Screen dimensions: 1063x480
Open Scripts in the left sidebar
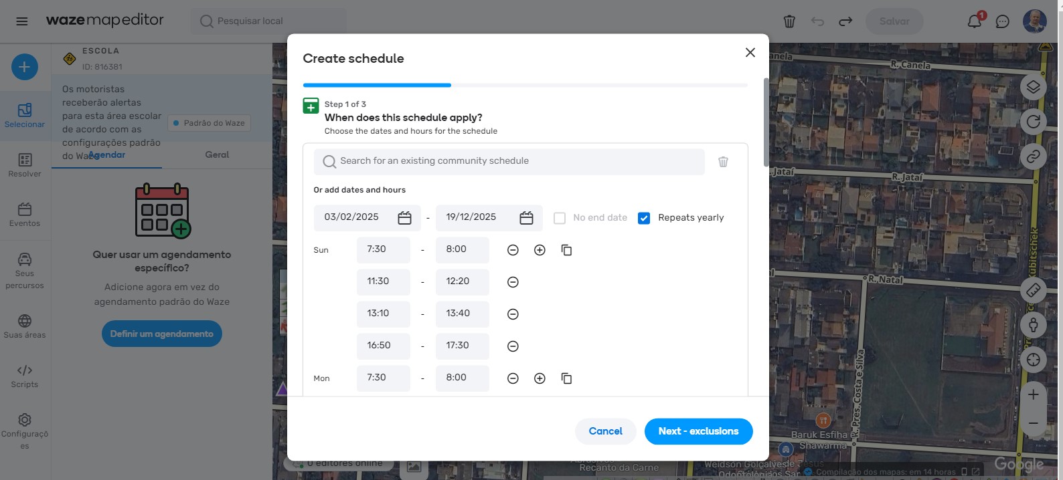(x=25, y=376)
